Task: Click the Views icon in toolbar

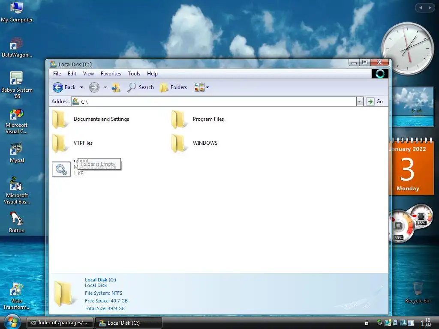Action: 199,87
